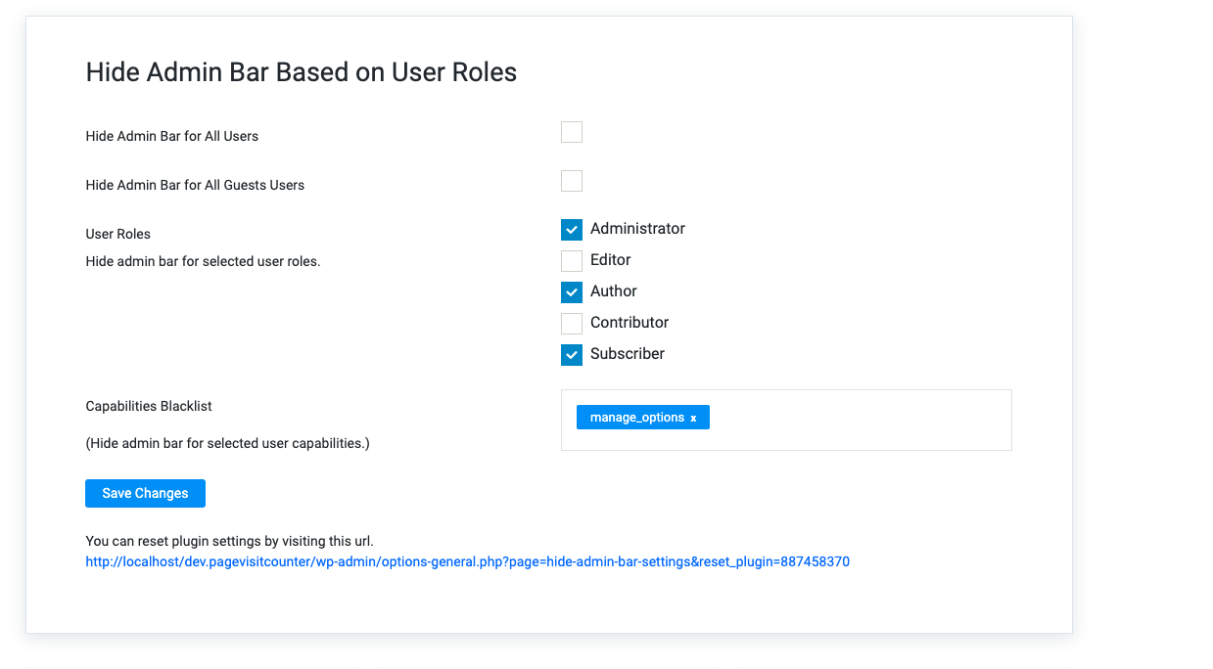The image size is (1213, 669).
Task: Click the Hide Admin Bar for All Guests Users label
Action: point(195,185)
